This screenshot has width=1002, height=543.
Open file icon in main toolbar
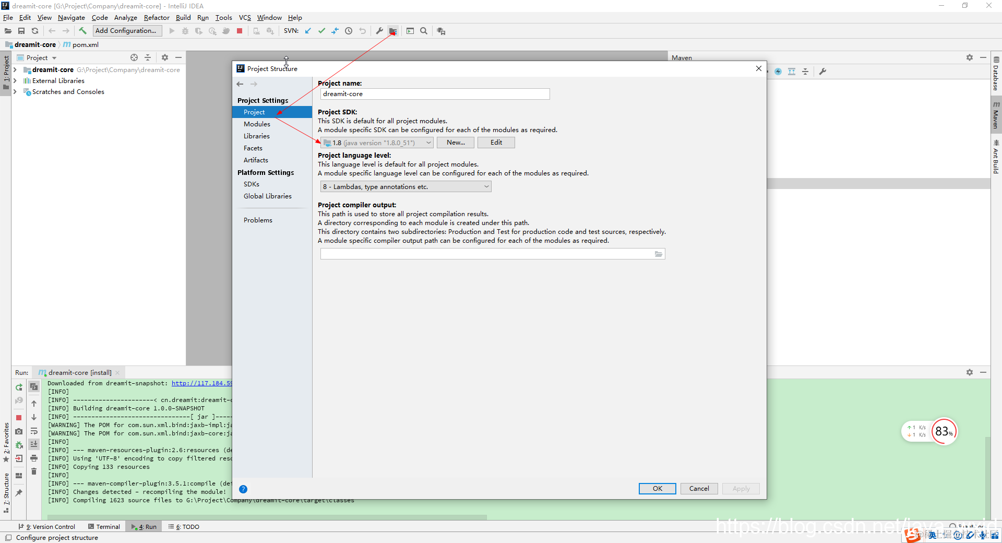[8, 31]
